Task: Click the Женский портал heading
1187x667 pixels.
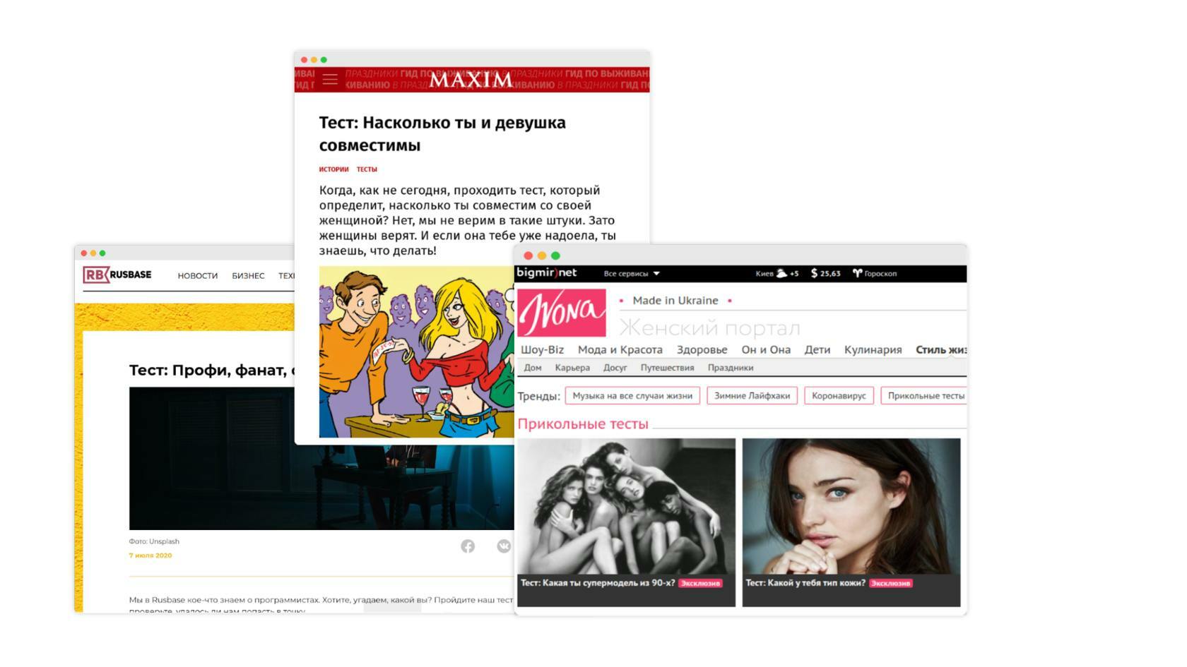Action: [709, 328]
